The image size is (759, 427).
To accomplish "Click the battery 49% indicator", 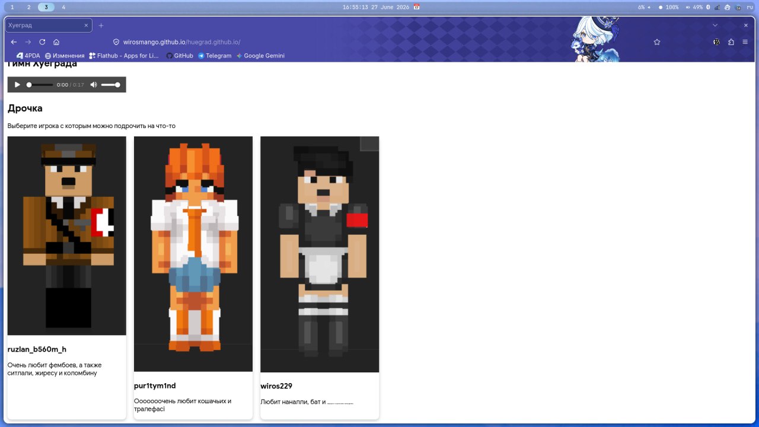I will (694, 7).
